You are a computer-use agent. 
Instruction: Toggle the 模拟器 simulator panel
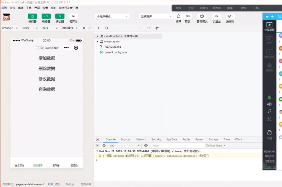click(32, 16)
